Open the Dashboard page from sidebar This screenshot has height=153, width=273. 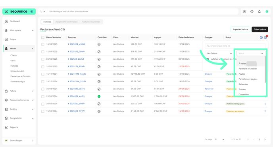(15, 21)
